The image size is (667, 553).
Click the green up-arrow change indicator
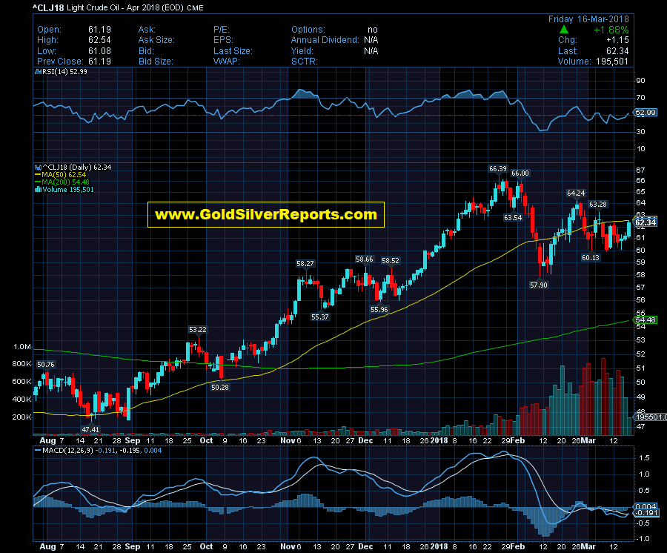point(564,30)
